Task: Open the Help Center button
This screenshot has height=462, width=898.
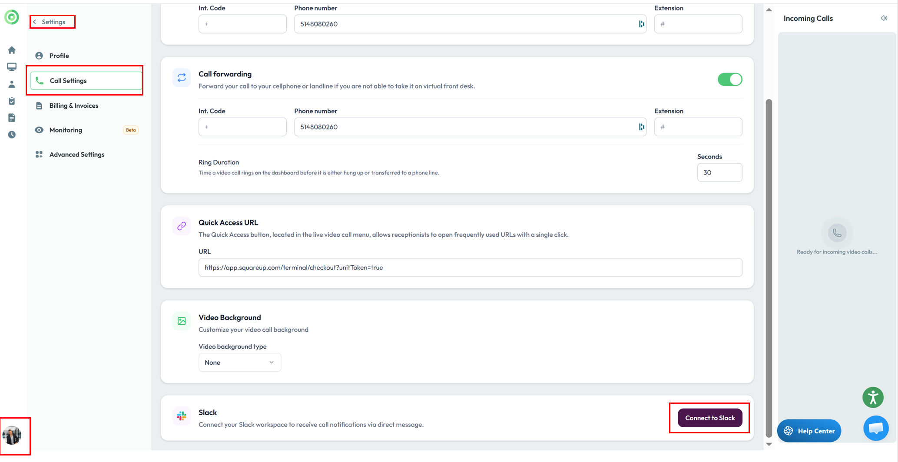Action: (x=809, y=431)
